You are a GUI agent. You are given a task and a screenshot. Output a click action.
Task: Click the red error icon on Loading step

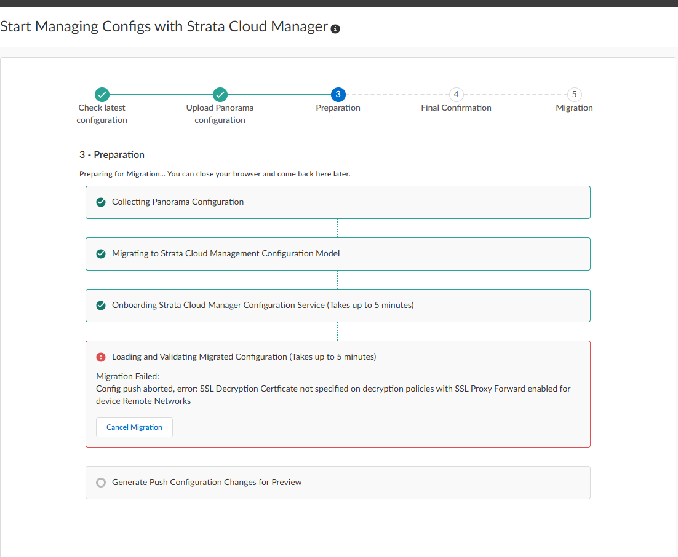coord(101,357)
